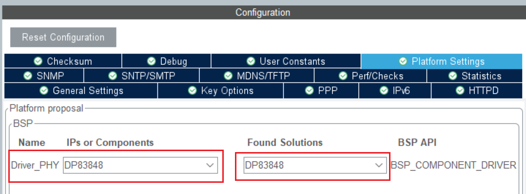Switch to the Statistics tab

coord(475,76)
